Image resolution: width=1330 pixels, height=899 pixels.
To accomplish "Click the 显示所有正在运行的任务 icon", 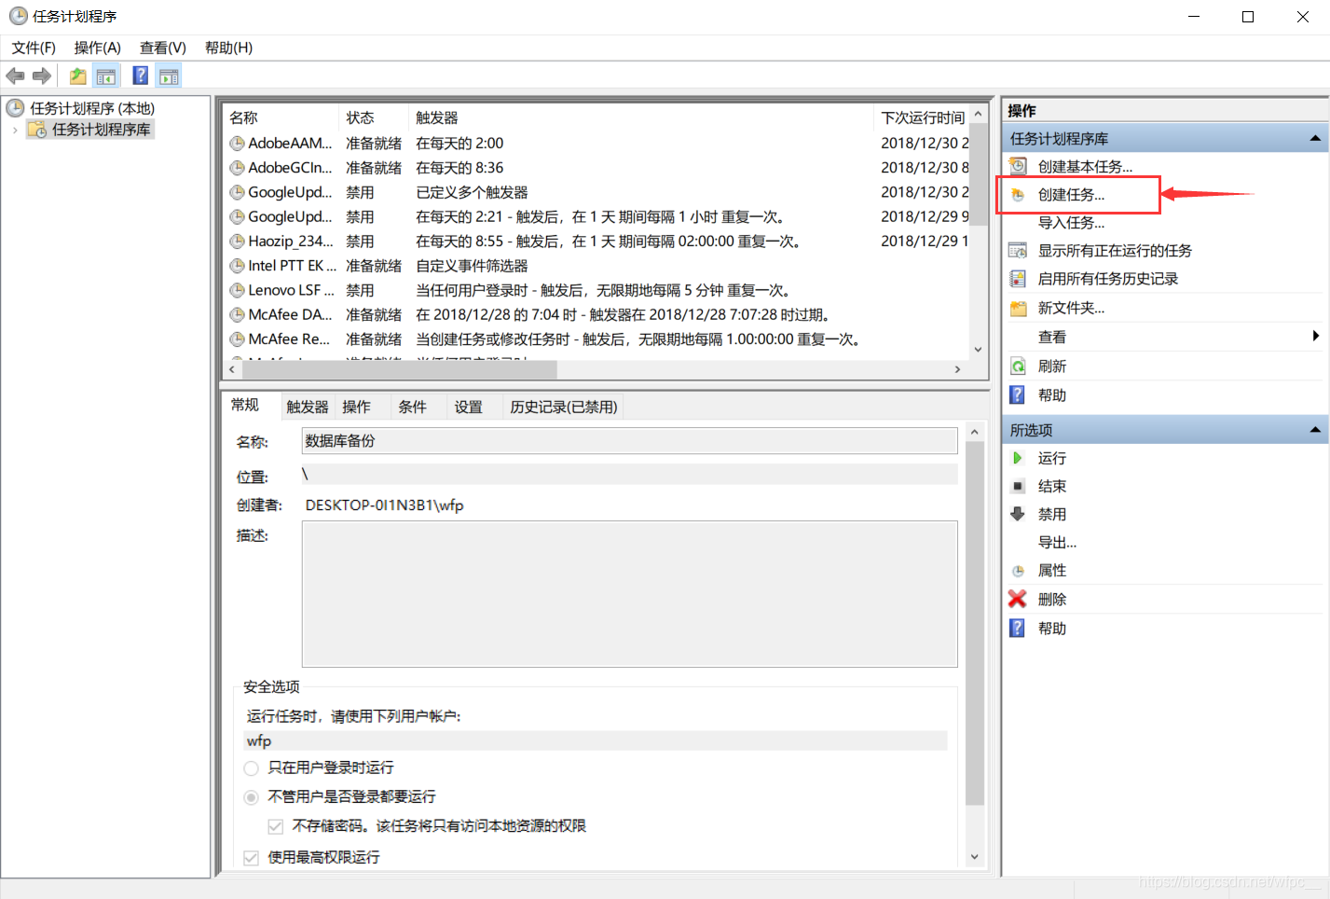I will click(1019, 251).
